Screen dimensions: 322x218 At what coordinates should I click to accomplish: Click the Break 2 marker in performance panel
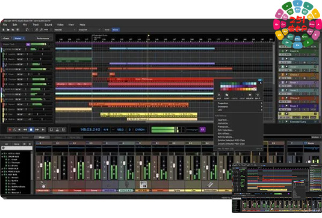point(298,107)
